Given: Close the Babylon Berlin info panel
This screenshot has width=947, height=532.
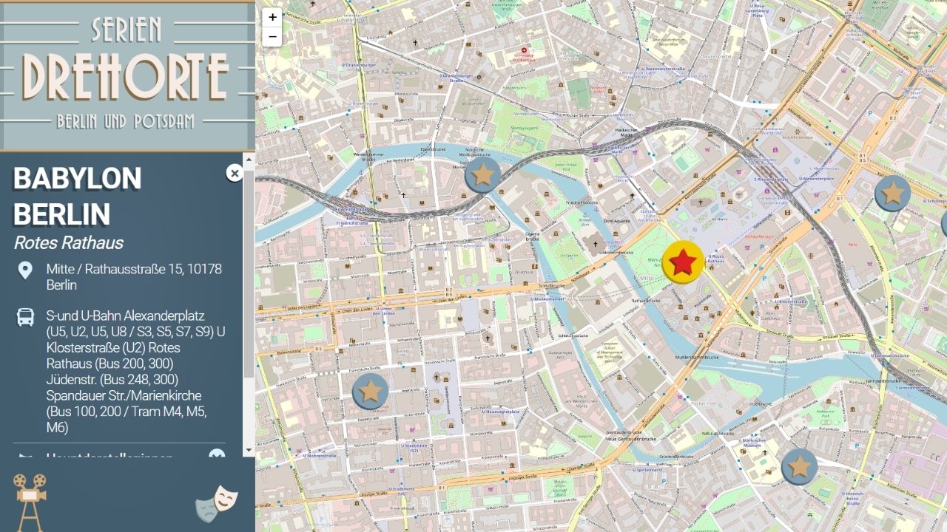Looking at the screenshot, I should (x=235, y=173).
